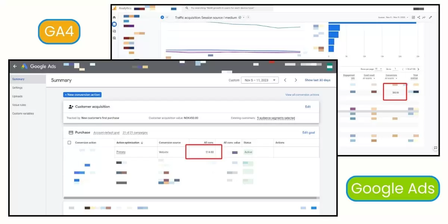Go to next date range in Google Ads

tap(296, 80)
